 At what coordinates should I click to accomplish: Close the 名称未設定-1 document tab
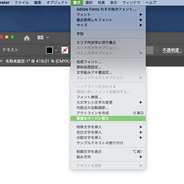pos(1,61)
